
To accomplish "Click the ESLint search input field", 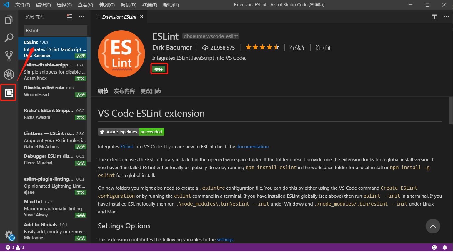I will [x=56, y=30].
